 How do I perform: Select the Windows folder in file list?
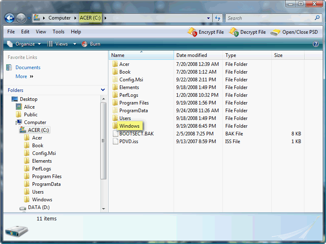[x=129, y=126]
